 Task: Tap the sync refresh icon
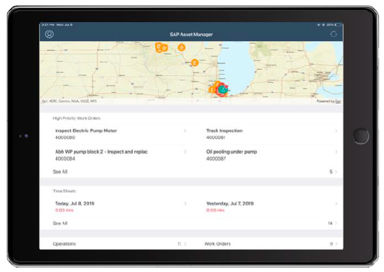333,34
